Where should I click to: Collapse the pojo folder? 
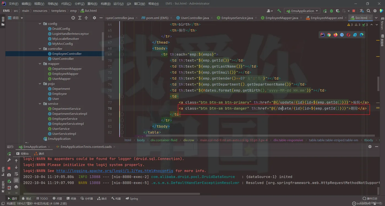coord(40,84)
